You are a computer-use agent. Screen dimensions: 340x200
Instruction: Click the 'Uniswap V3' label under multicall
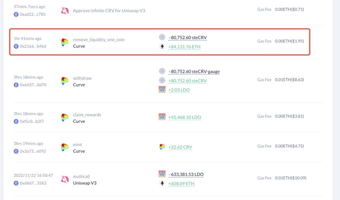click(x=84, y=183)
